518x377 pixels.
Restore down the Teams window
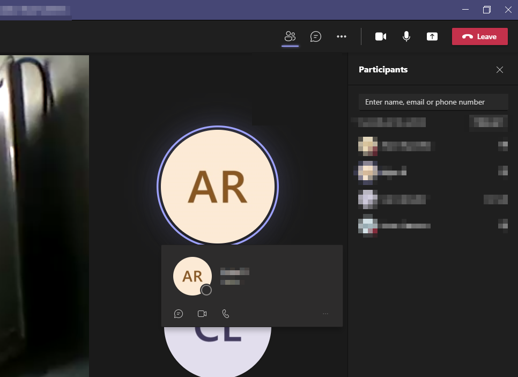coord(486,10)
